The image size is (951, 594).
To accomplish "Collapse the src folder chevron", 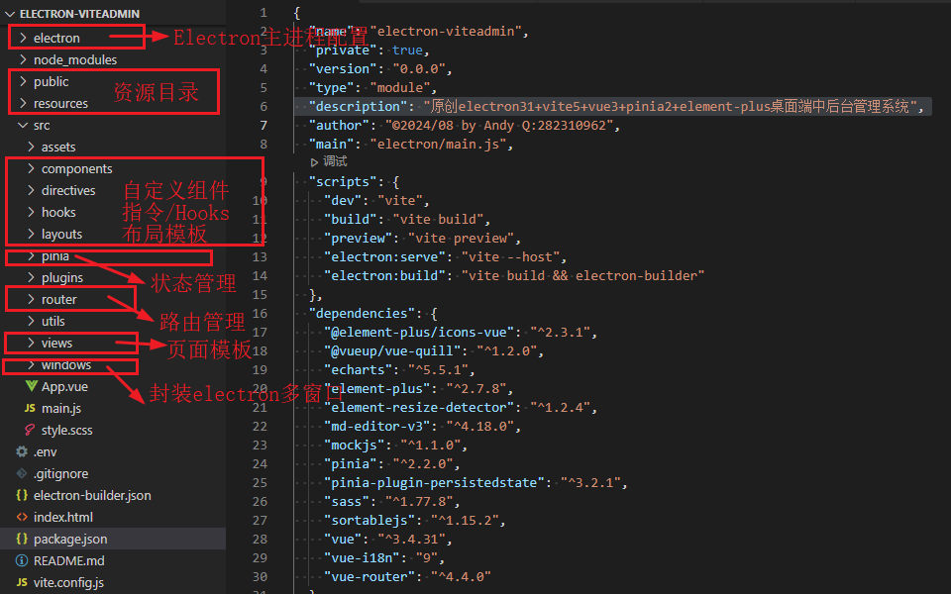I will coord(22,126).
